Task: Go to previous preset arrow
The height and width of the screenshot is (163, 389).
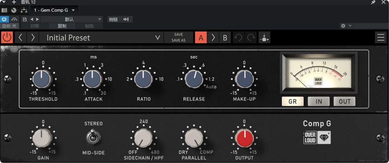Action: pos(21,37)
